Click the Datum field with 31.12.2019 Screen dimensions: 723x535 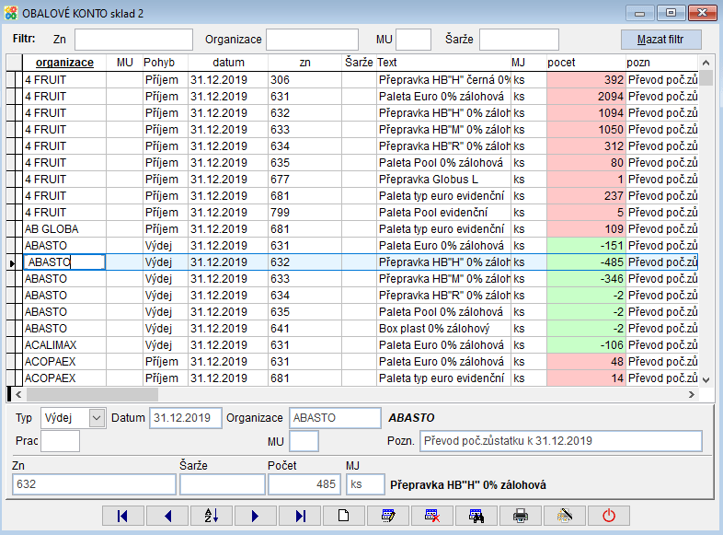(186, 418)
